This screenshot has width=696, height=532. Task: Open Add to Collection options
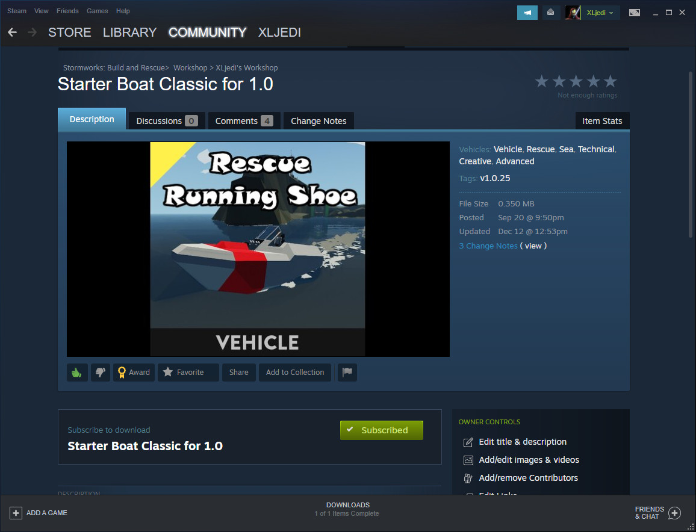[x=295, y=373]
